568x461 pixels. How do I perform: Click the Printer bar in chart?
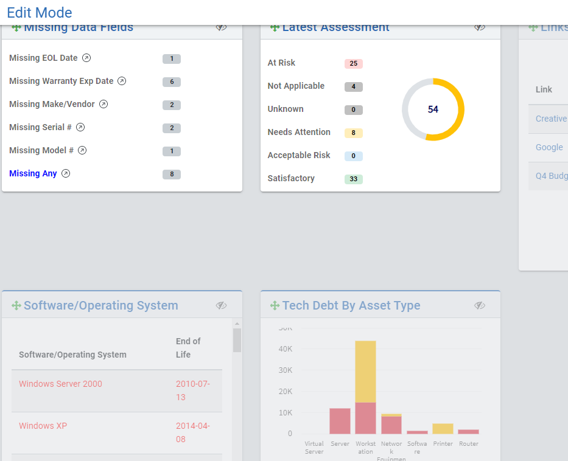click(443, 429)
